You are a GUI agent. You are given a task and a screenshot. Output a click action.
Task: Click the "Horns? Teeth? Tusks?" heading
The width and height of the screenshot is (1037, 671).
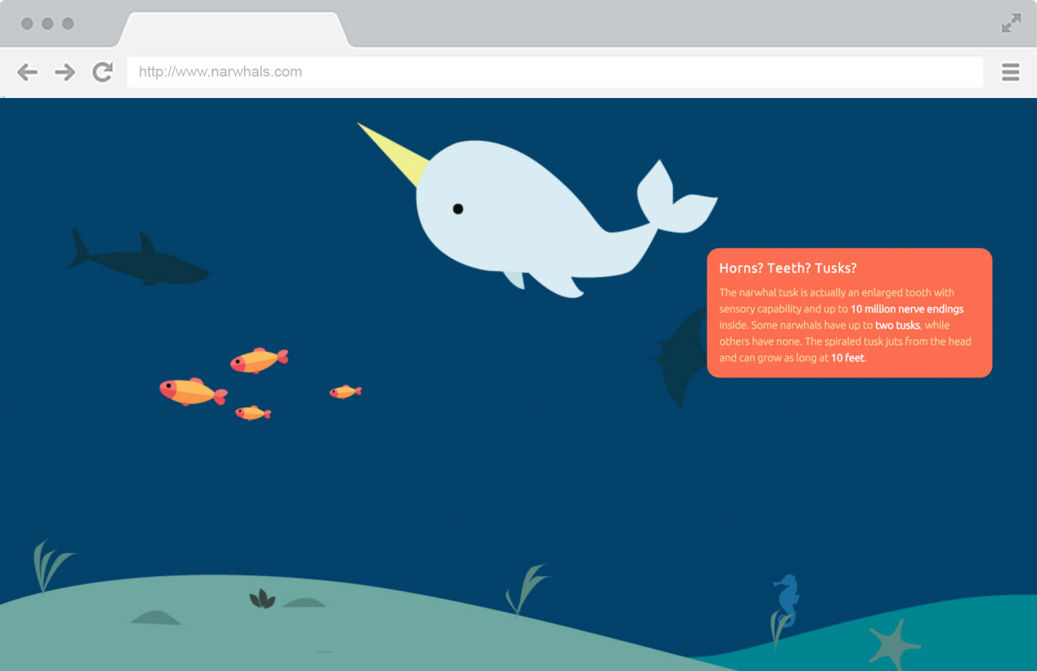click(787, 268)
